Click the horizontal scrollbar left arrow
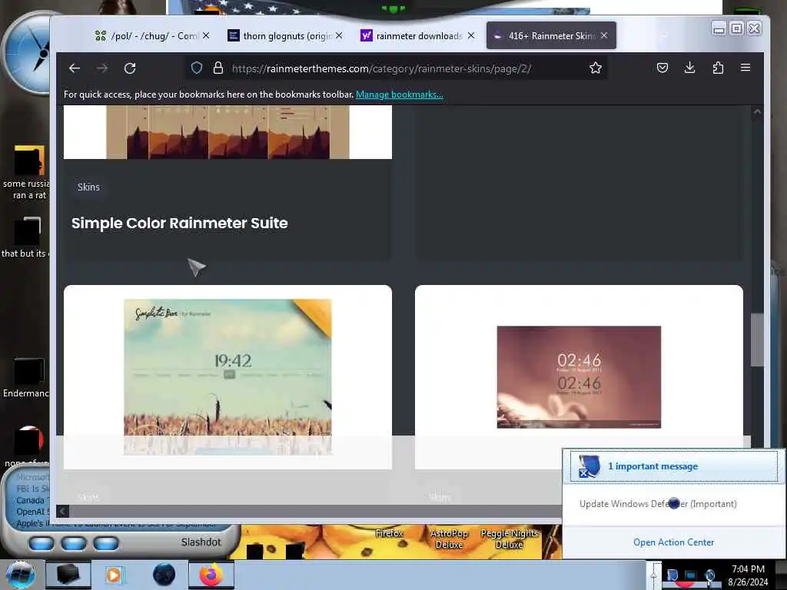Image resolution: width=787 pixels, height=590 pixels. (x=62, y=511)
